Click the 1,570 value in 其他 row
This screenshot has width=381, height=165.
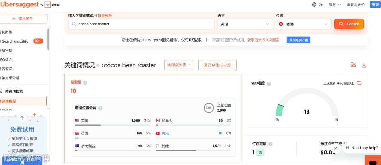click(x=217, y=146)
